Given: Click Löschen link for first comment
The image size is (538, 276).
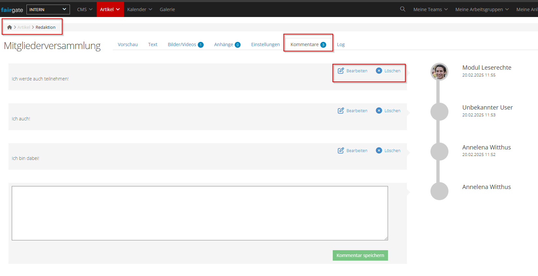Looking at the screenshot, I should tap(392, 71).
